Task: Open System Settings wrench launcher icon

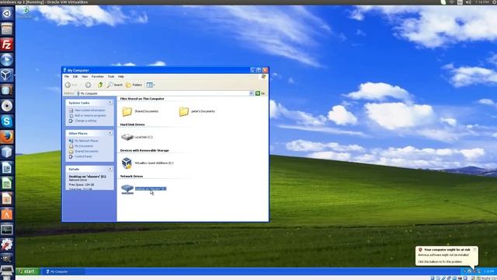Action: point(7,245)
